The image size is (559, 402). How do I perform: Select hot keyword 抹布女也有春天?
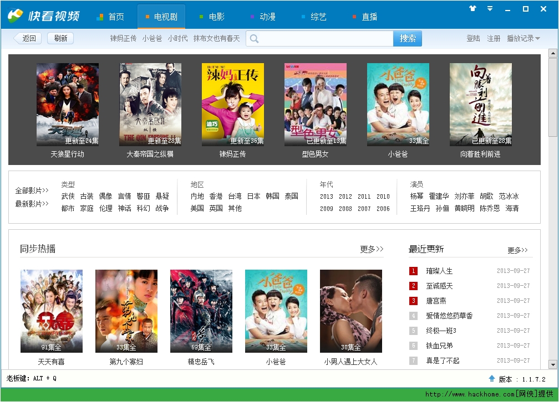[x=216, y=38]
